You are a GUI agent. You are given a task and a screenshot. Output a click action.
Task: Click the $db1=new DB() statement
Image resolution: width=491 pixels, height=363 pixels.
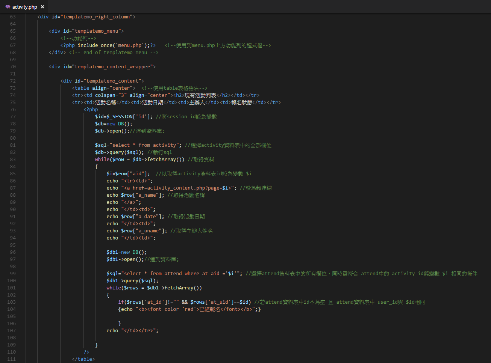[x=127, y=252]
